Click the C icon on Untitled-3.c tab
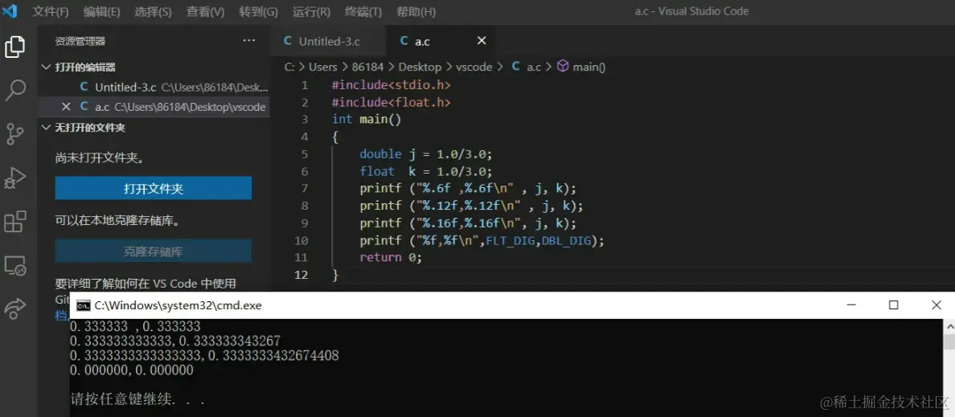Screen dimensions: 955x417 coord(288,41)
